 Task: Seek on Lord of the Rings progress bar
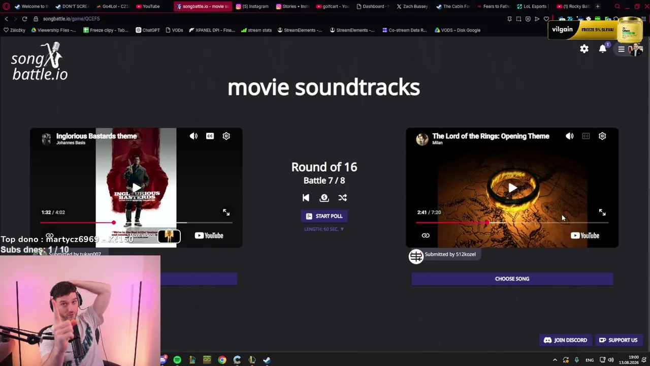point(512,223)
